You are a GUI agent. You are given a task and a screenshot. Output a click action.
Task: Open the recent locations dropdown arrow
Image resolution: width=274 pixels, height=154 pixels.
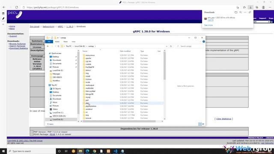point(55,46)
